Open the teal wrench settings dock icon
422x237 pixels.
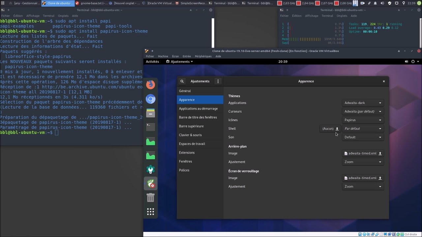pos(151,169)
